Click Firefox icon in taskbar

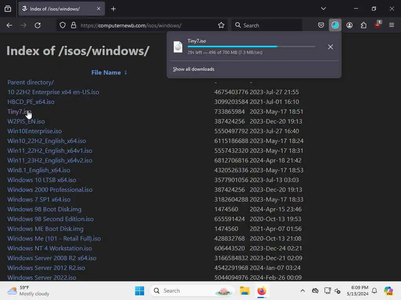pos(262,291)
